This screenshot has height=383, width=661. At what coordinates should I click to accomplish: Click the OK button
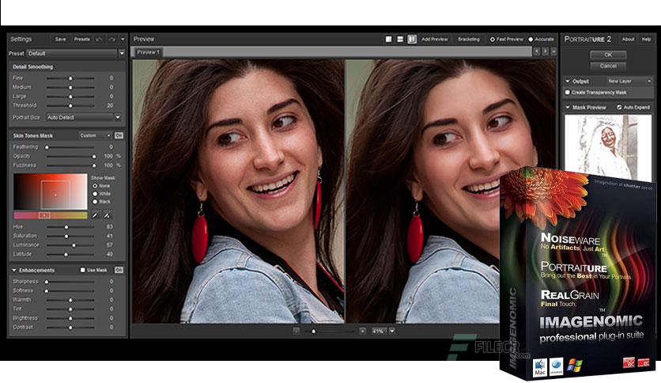[608, 55]
